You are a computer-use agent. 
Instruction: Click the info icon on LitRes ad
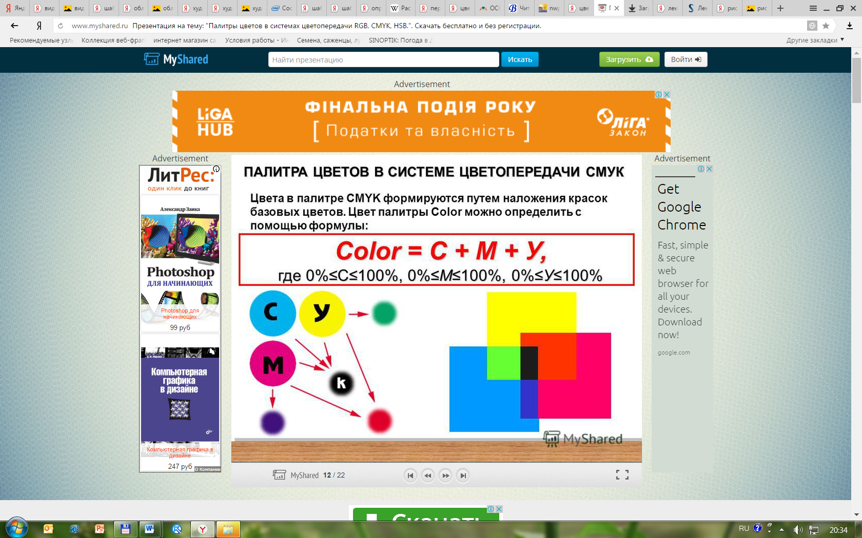click(x=217, y=169)
